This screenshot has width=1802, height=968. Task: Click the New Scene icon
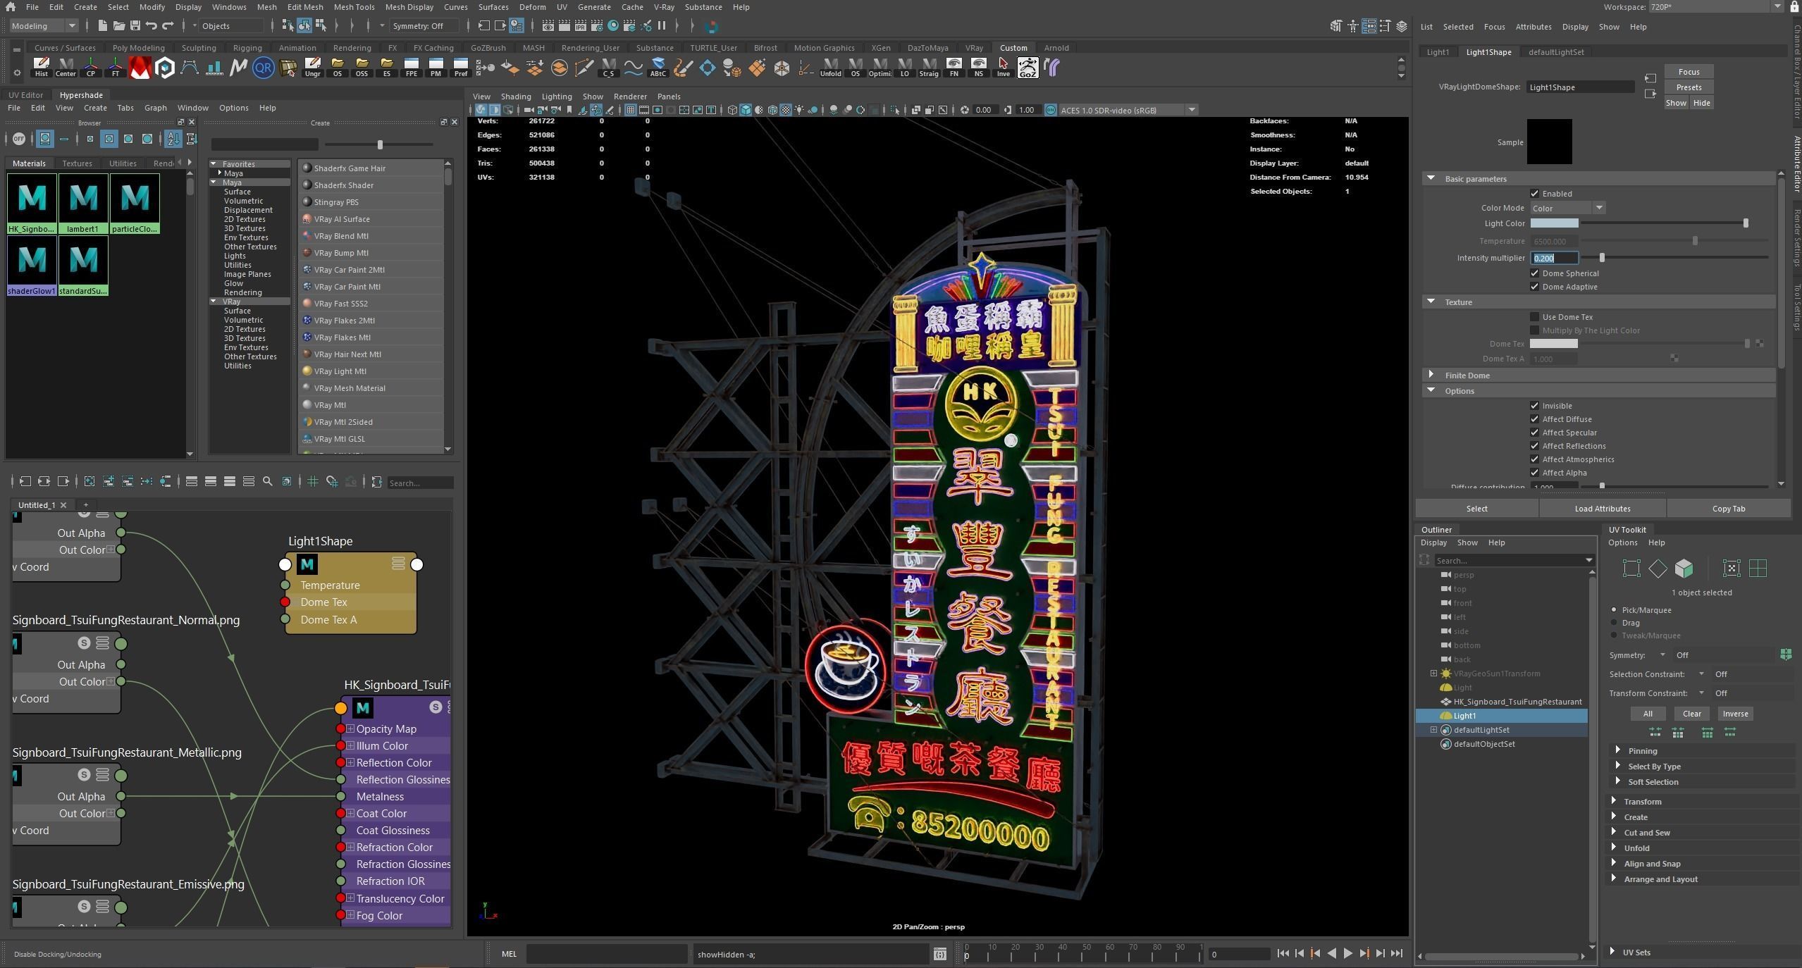pos(102,26)
